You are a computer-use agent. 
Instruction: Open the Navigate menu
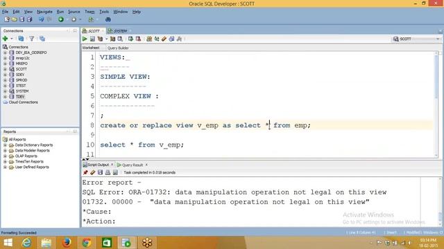[x=44, y=12]
